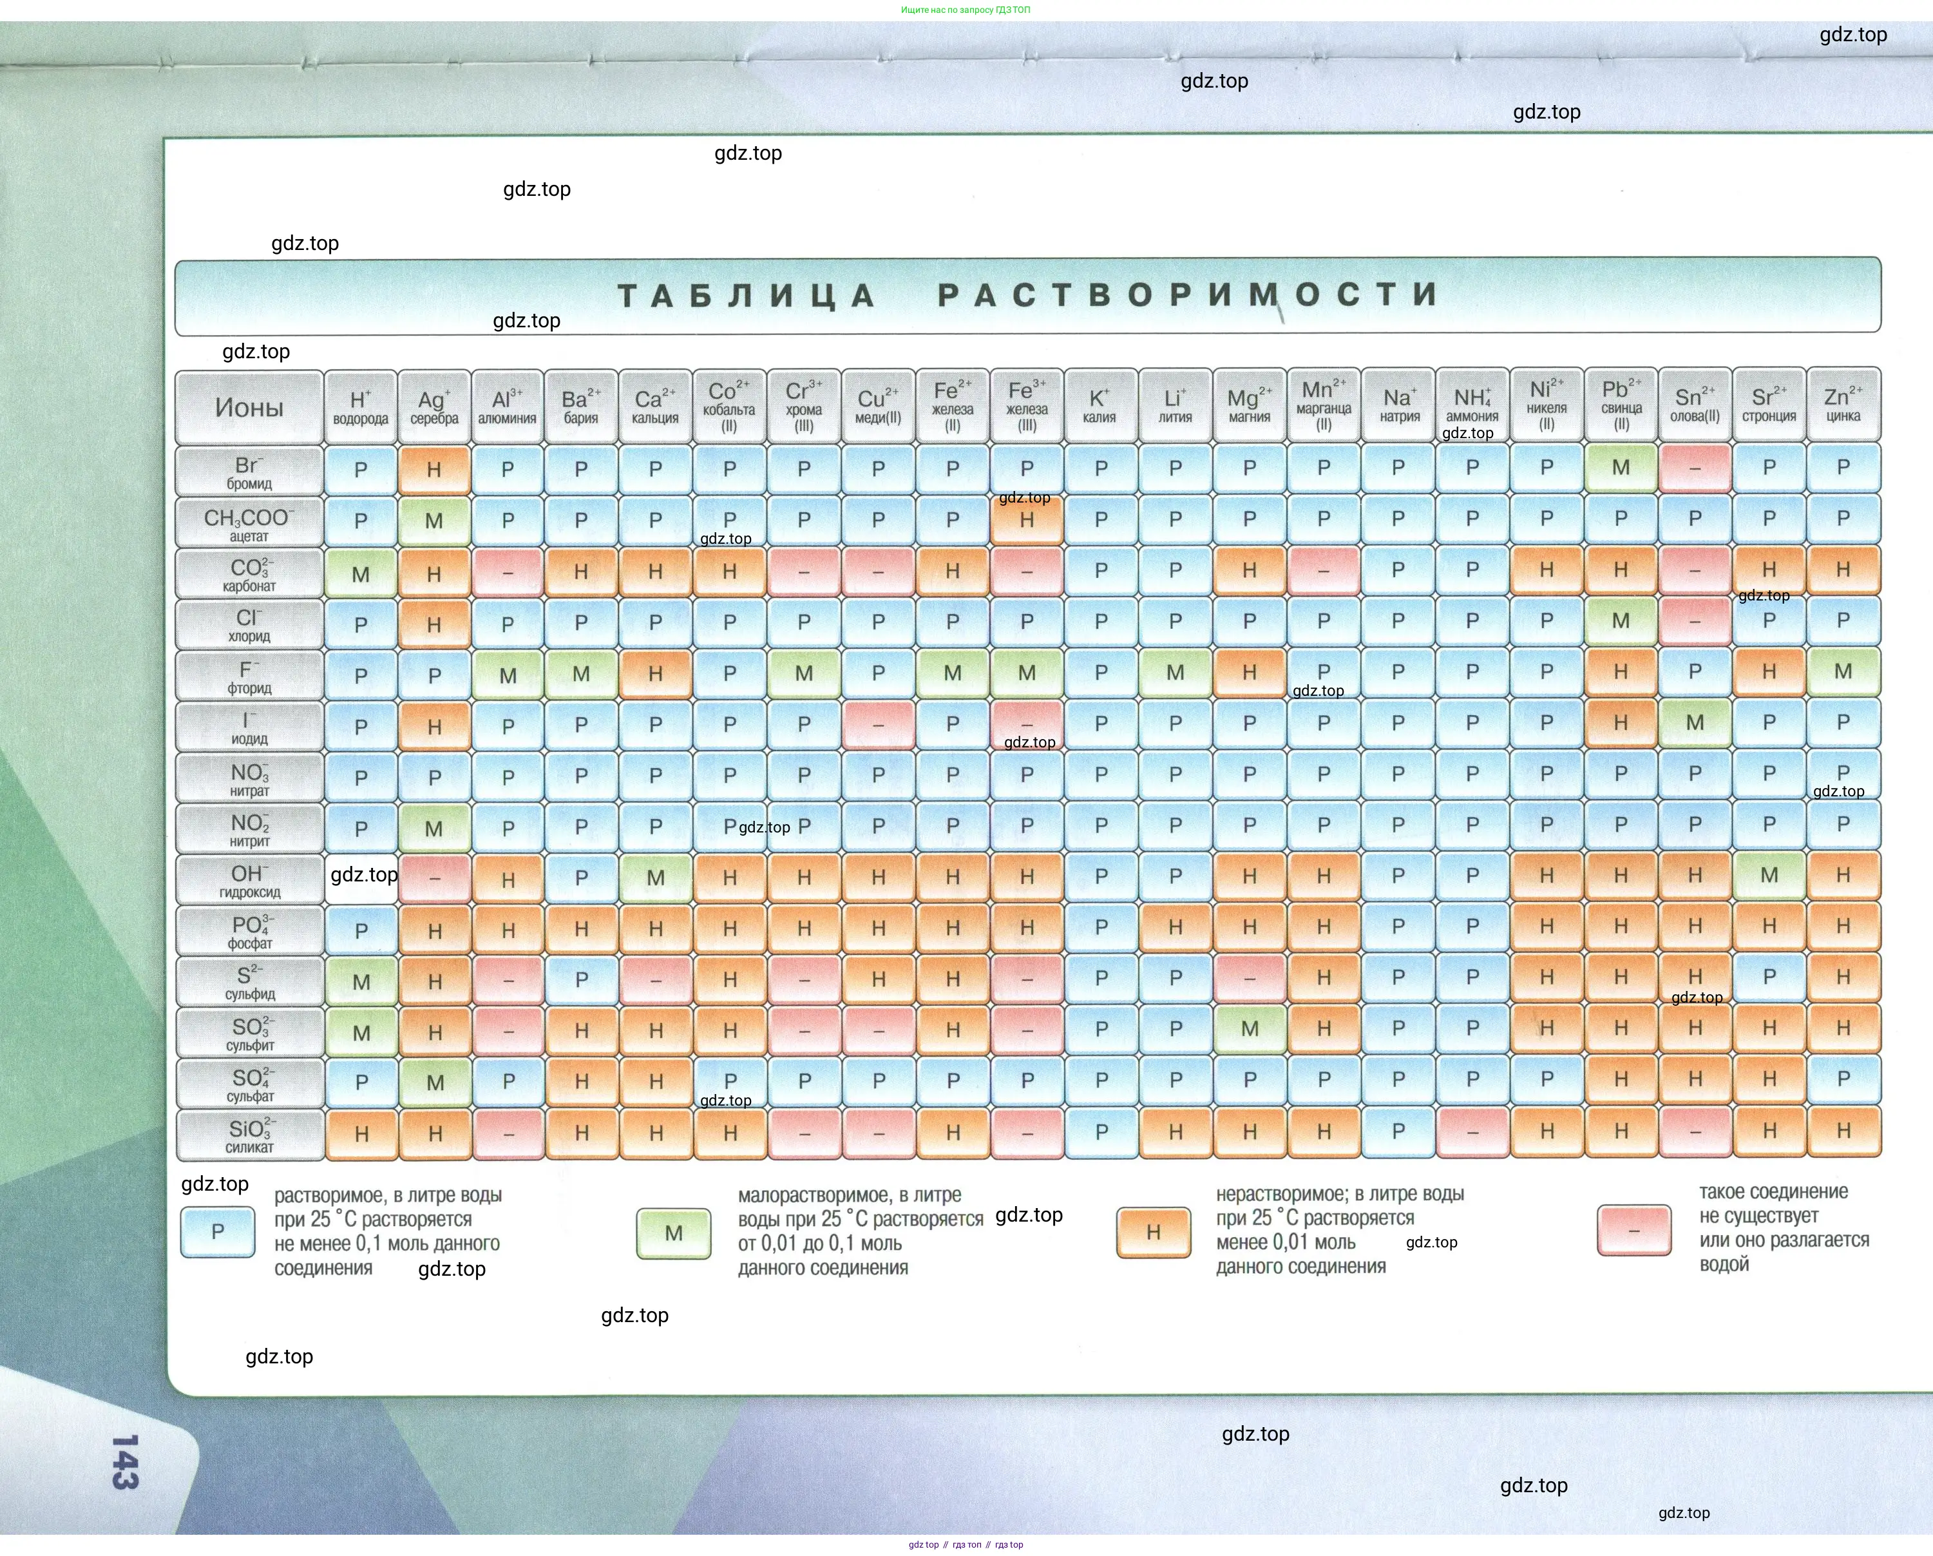The width and height of the screenshot is (1933, 1556).
Task: Click the carbonate–hydrogen 'М' cell
Action: click(361, 574)
